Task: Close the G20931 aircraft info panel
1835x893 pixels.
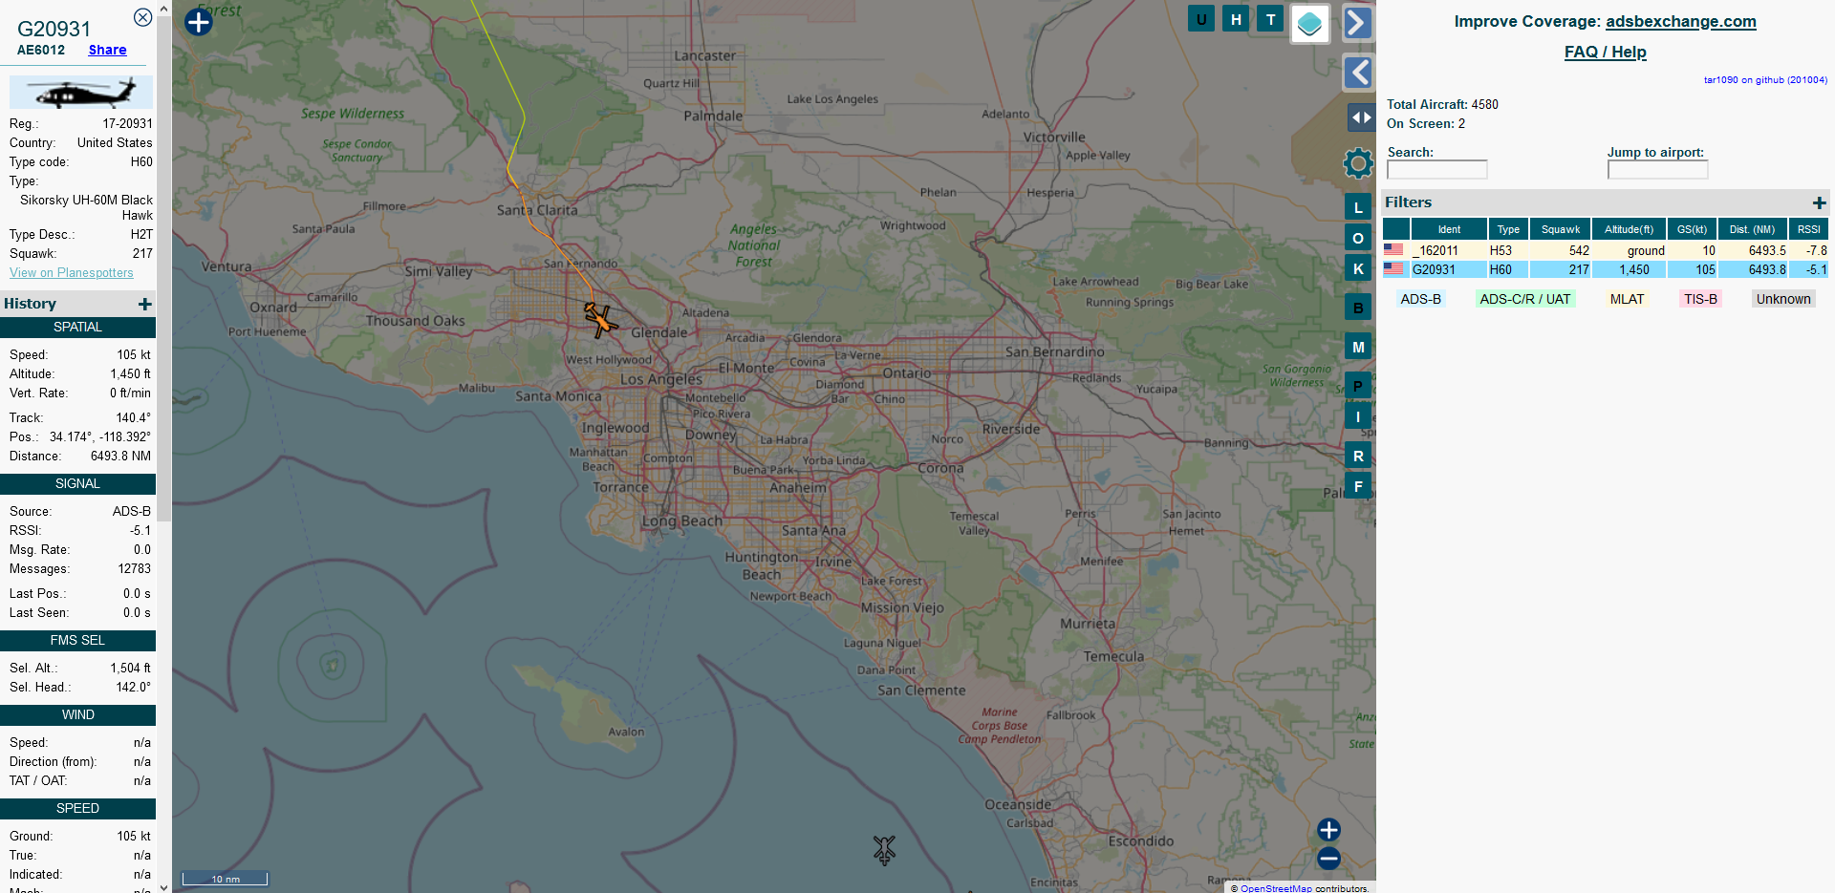Action: pos(142,17)
